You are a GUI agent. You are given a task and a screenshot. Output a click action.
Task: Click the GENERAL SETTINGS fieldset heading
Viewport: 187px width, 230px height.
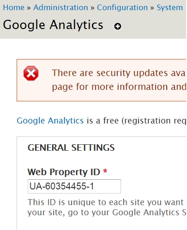tap(71, 147)
